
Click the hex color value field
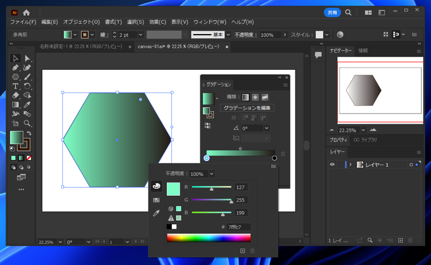click(x=238, y=227)
